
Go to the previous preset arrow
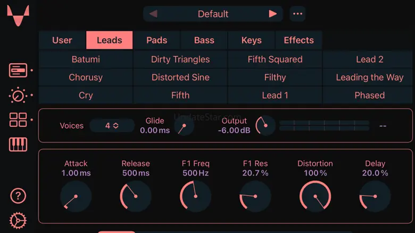[x=154, y=14]
